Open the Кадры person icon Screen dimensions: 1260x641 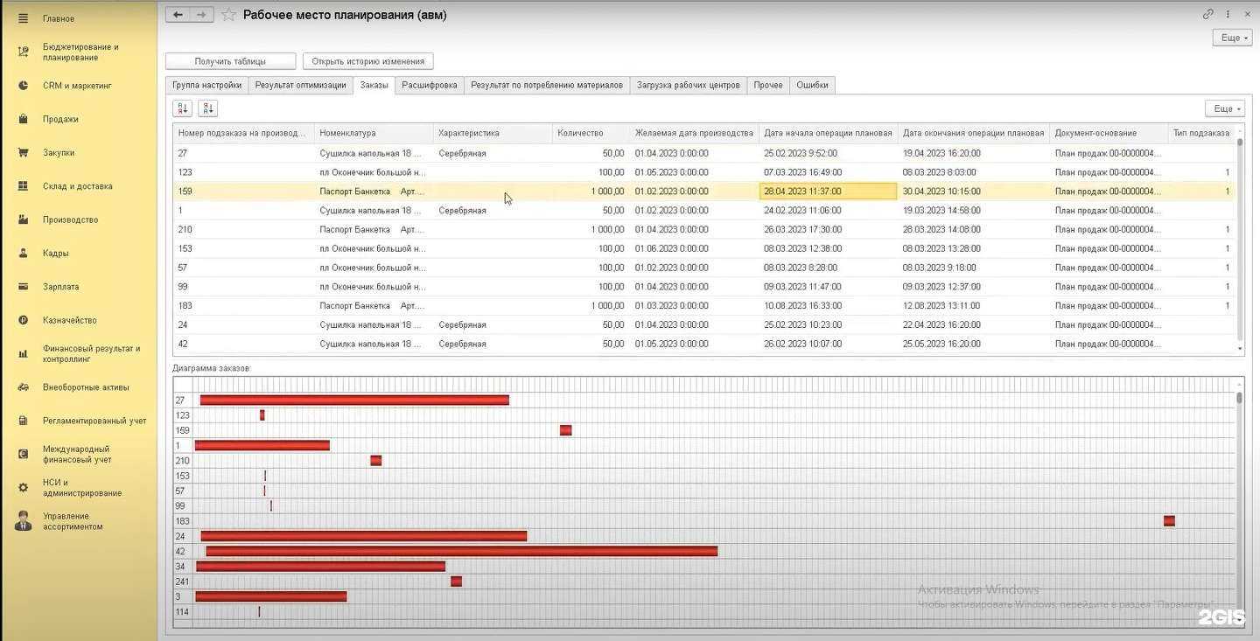(24, 254)
